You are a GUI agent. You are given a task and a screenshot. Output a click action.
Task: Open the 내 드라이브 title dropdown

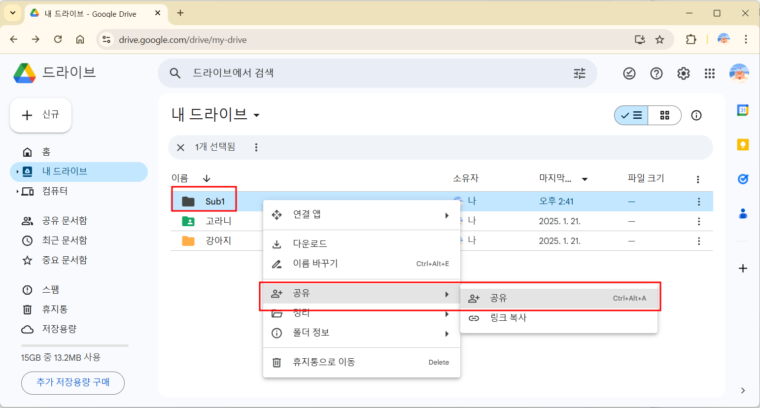click(256, 115)
